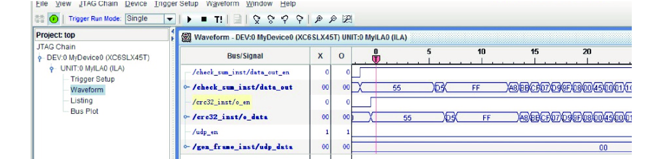Click the Waveform window title icon

186,37
